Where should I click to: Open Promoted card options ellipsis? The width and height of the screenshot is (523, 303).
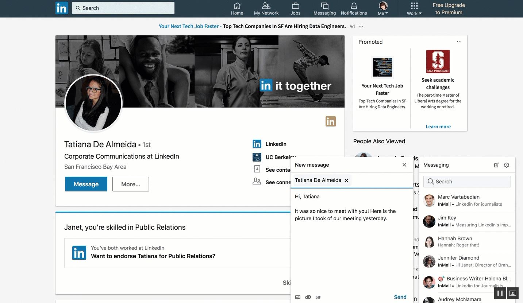pyautogui.click(x=459, y=42)
